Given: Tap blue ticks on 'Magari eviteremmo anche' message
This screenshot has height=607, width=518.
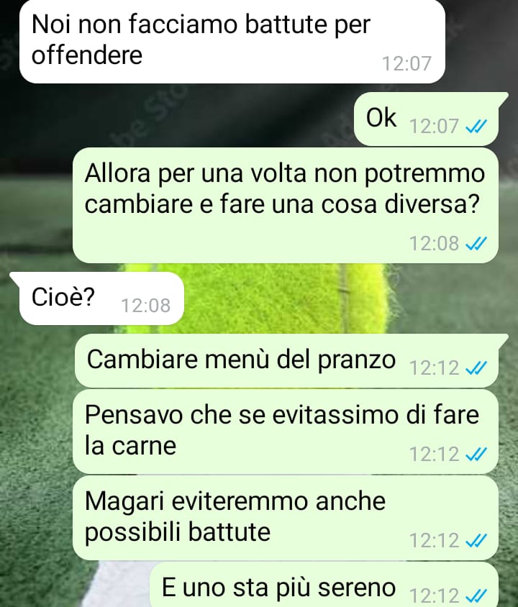Looking at the screenshot, I should pos(476,540).
